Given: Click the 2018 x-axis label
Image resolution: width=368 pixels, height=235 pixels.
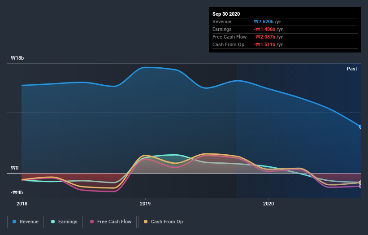Looking at the screenshot, I should click(22, 204).
